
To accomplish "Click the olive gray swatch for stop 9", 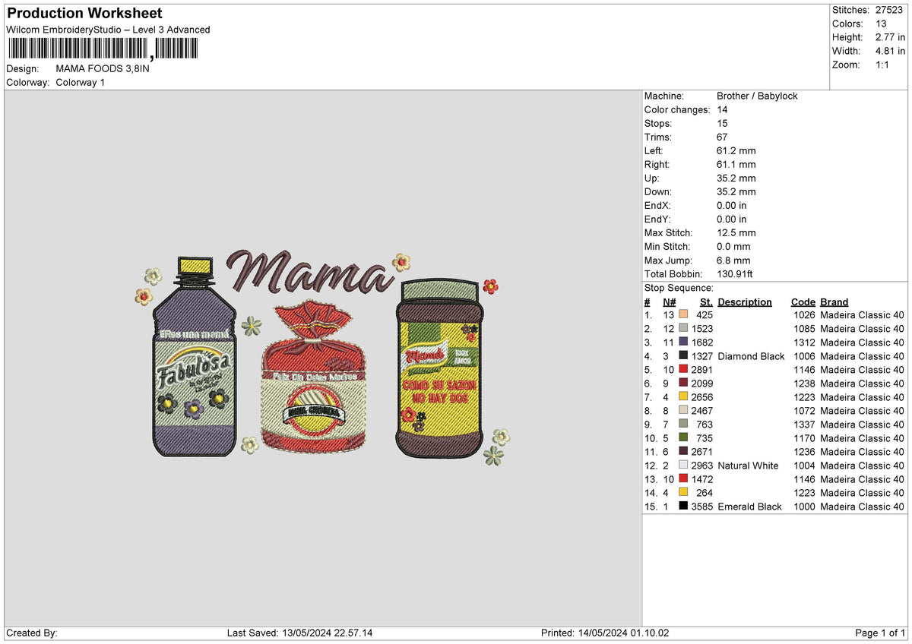I will tap(683, 424).
